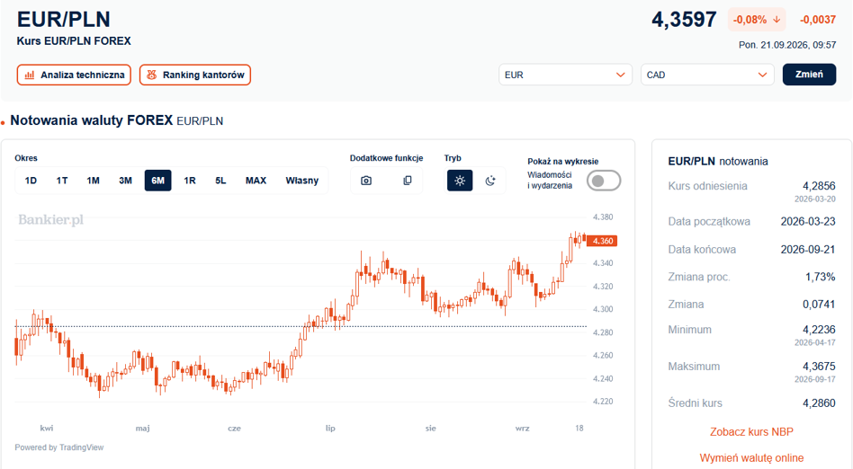
Task: Click the Powered by TradingView text
Action: pyautogui.click(x=58, y=447)
